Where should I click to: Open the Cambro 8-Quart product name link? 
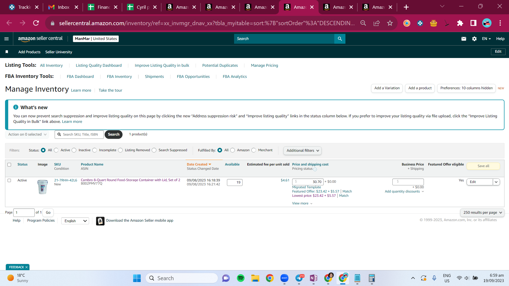[x=130, y=180]
